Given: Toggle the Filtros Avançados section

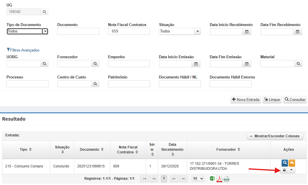Looking at the screenshot, I should (x=23, y=50).
